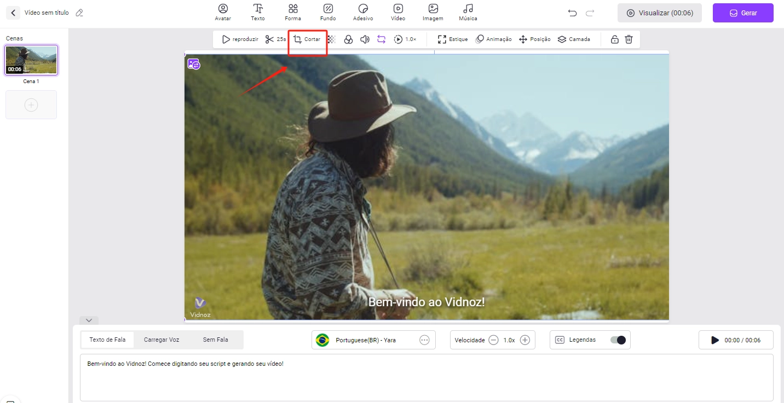Open the Música tool
The height and width of the screenshot is (403, 784).
468,12
